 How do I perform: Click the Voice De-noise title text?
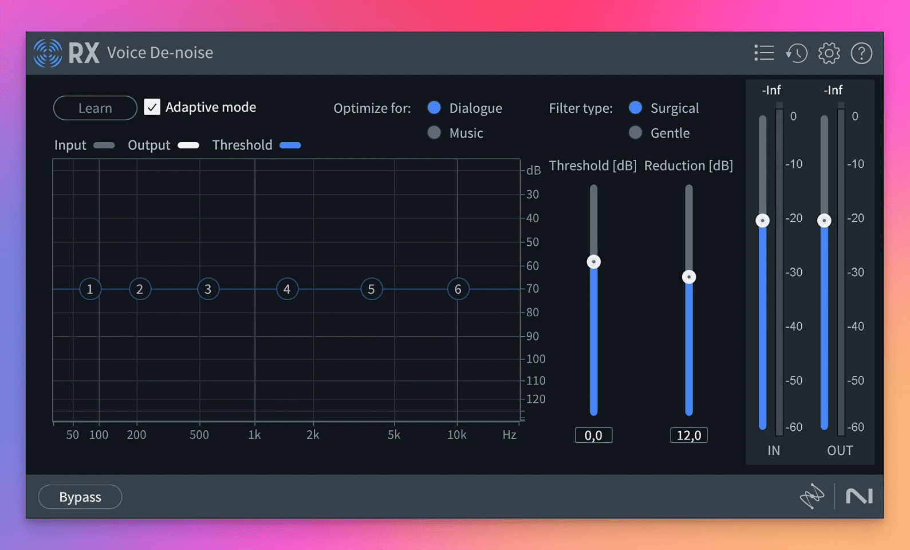pyautogui.click(x=160, y=53)
